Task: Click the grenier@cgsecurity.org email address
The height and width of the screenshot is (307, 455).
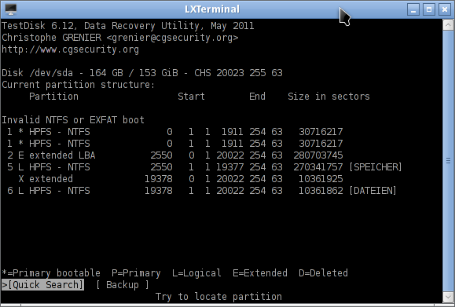Action: pos(172,38)
